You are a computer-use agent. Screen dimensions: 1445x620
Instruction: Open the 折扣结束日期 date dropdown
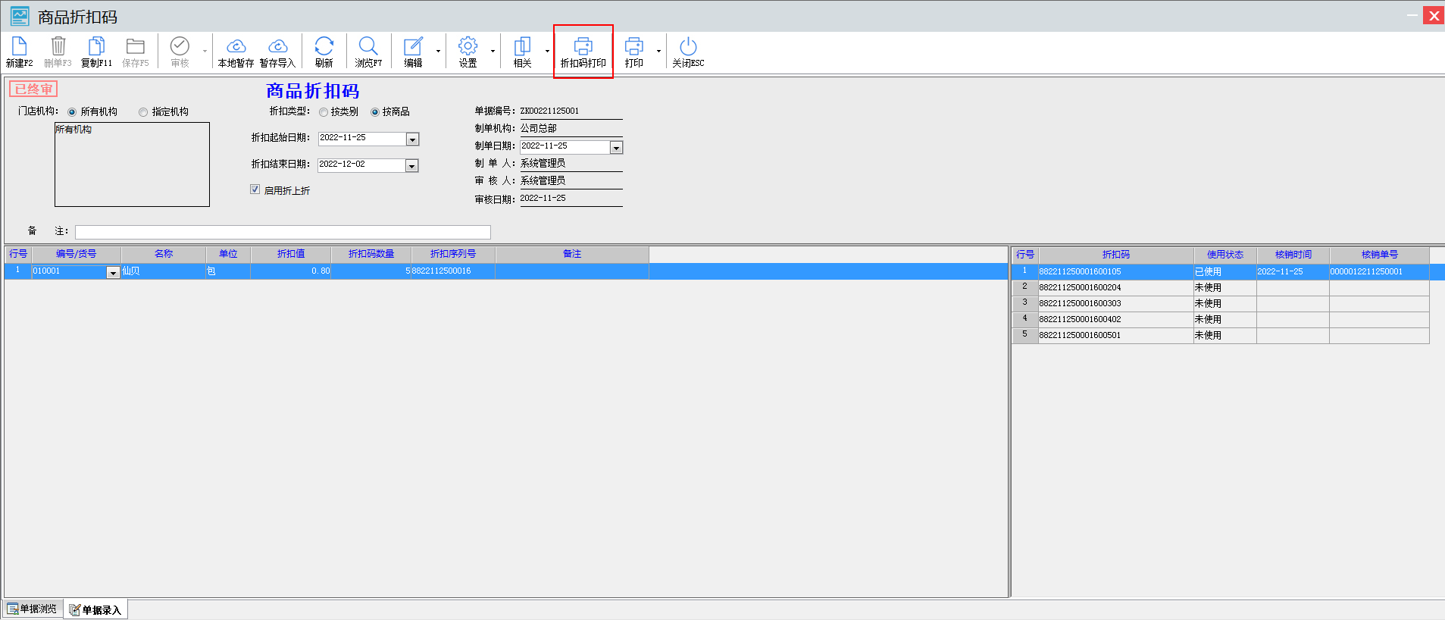point(411,166)
